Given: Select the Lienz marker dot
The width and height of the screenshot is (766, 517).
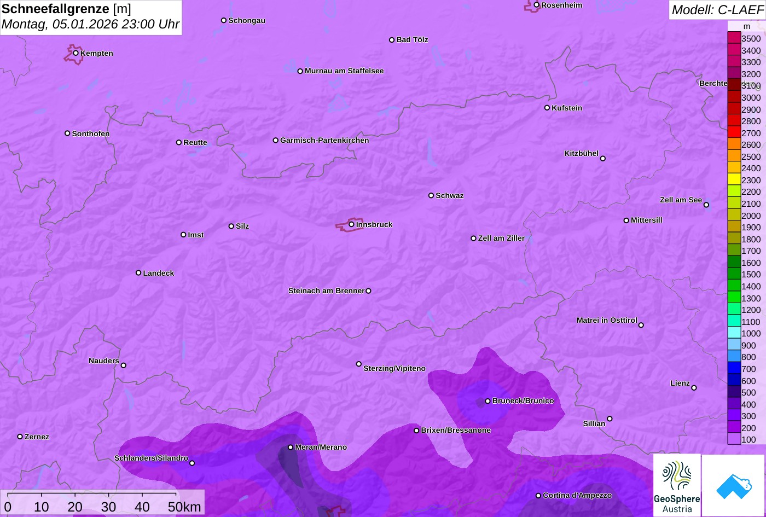Looking at the screenshot, I should point(694,388).
